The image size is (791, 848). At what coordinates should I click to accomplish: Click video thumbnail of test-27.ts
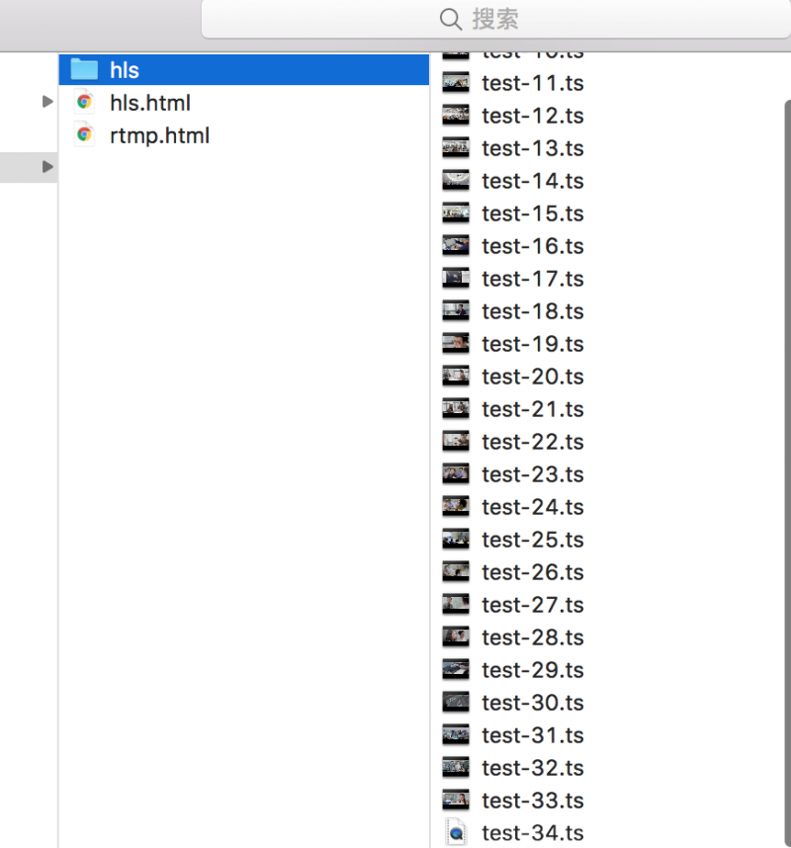456,605
